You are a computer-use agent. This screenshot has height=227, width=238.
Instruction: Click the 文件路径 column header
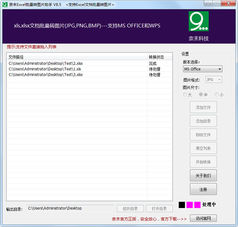77,57
